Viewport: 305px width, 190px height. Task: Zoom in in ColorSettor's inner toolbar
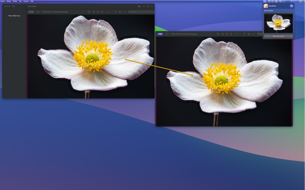98,12
